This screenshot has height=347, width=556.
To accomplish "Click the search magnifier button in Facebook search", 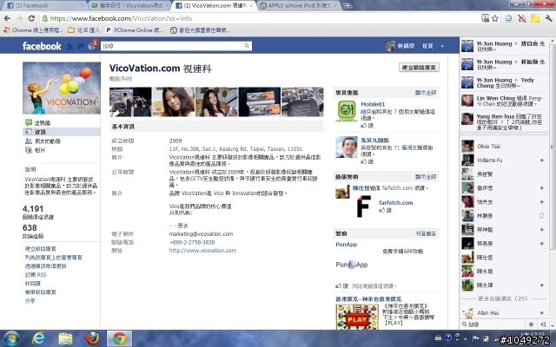I will pos(247,46).
